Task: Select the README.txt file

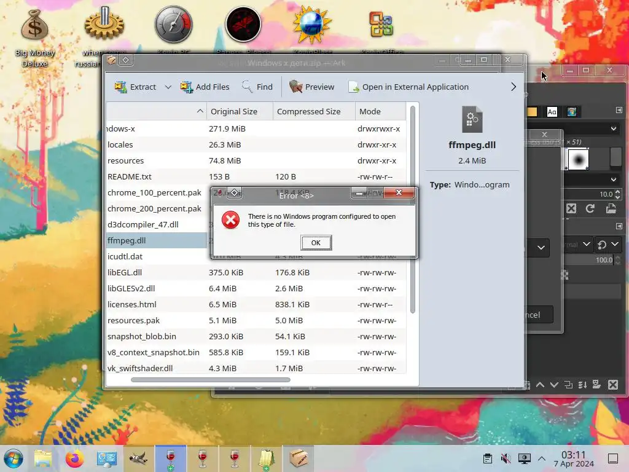Action: pos(256,176)
